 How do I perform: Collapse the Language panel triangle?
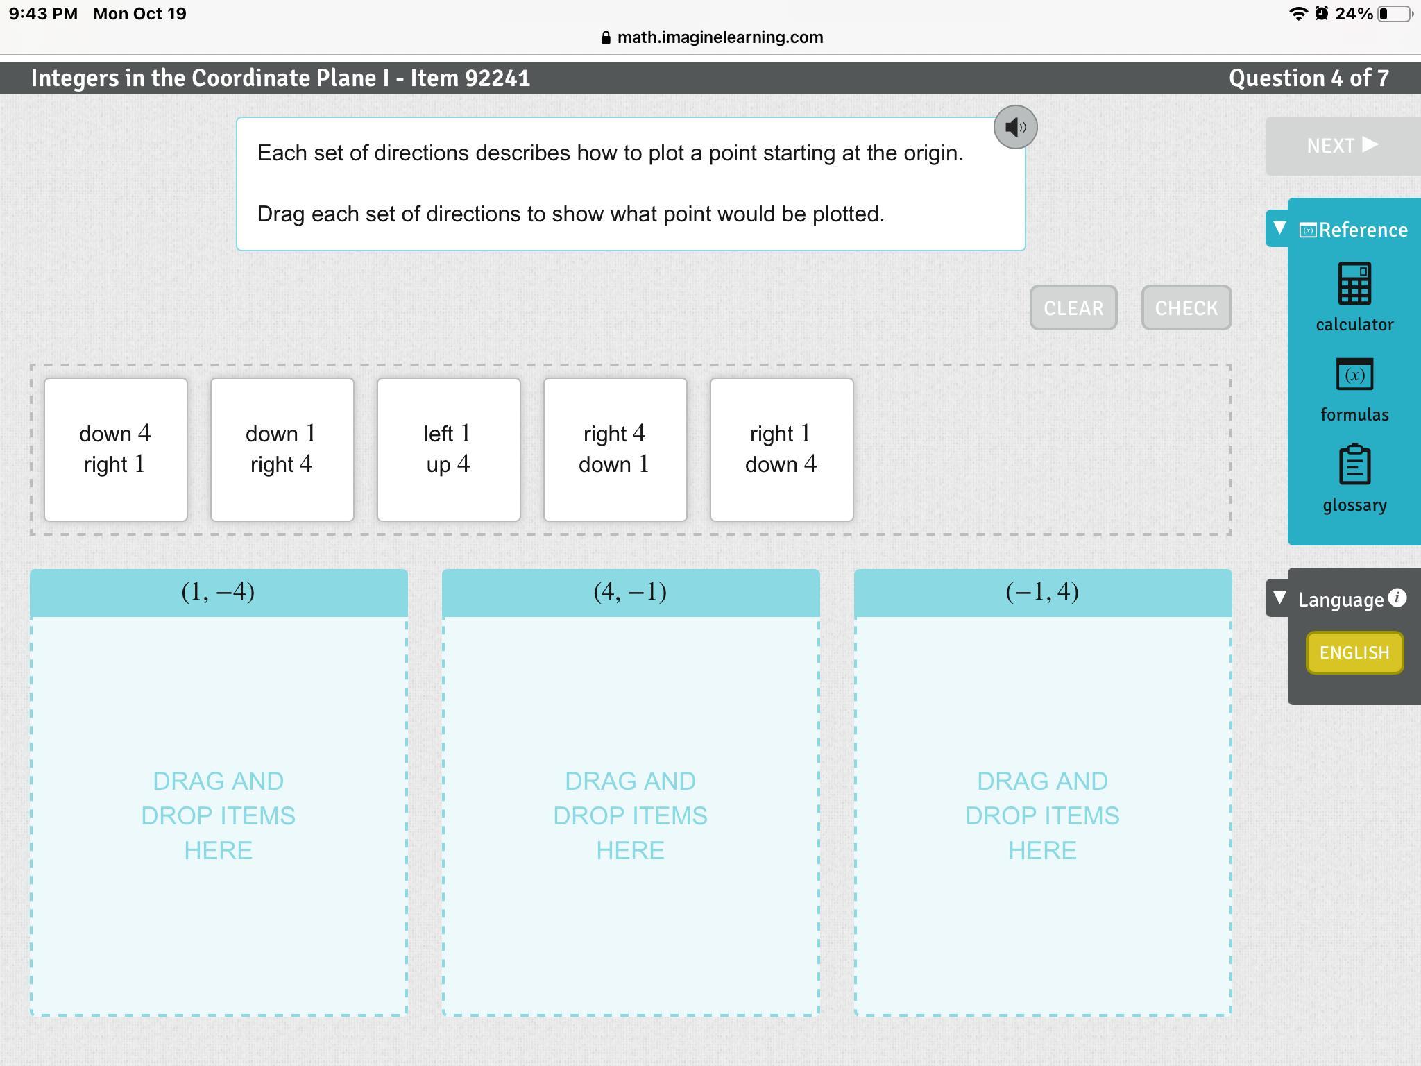coord(1280,598)
